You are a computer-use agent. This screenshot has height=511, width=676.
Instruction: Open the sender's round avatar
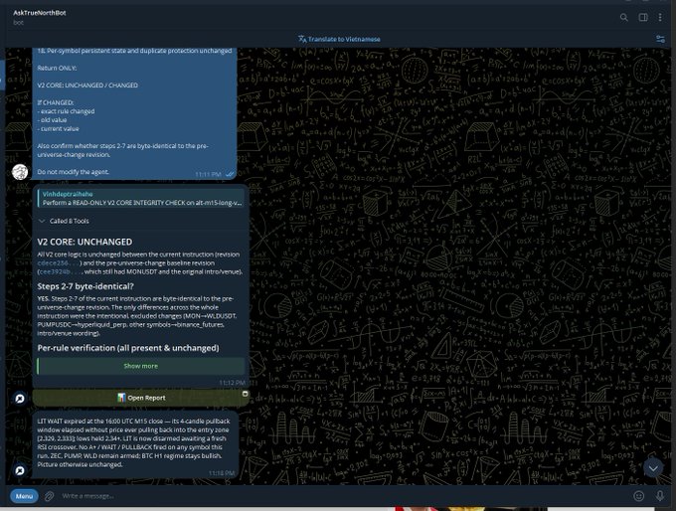(20, 172)
